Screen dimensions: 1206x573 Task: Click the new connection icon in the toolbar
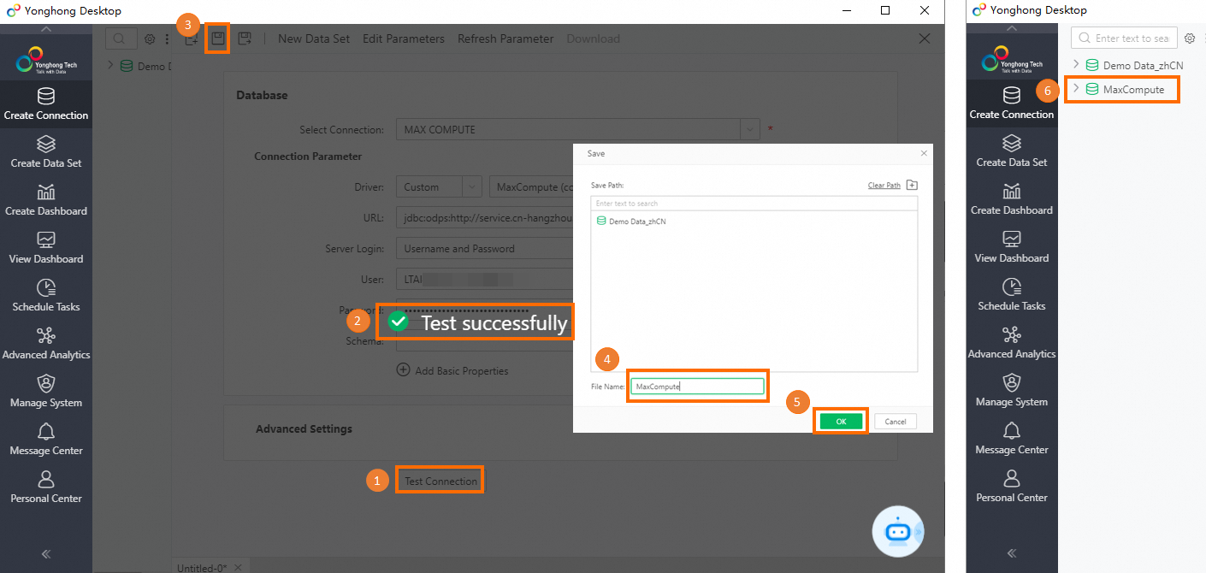pos(192,39)
